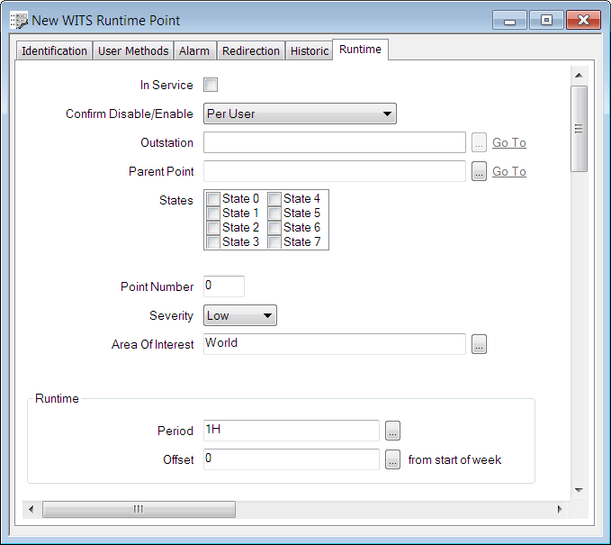Select the Historic tab
The height and width of the screenshot is (545, 611).
coord(309,51)
